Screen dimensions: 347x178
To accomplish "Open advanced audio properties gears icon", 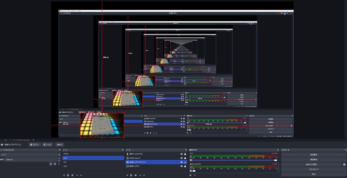I will coord(191,175).
